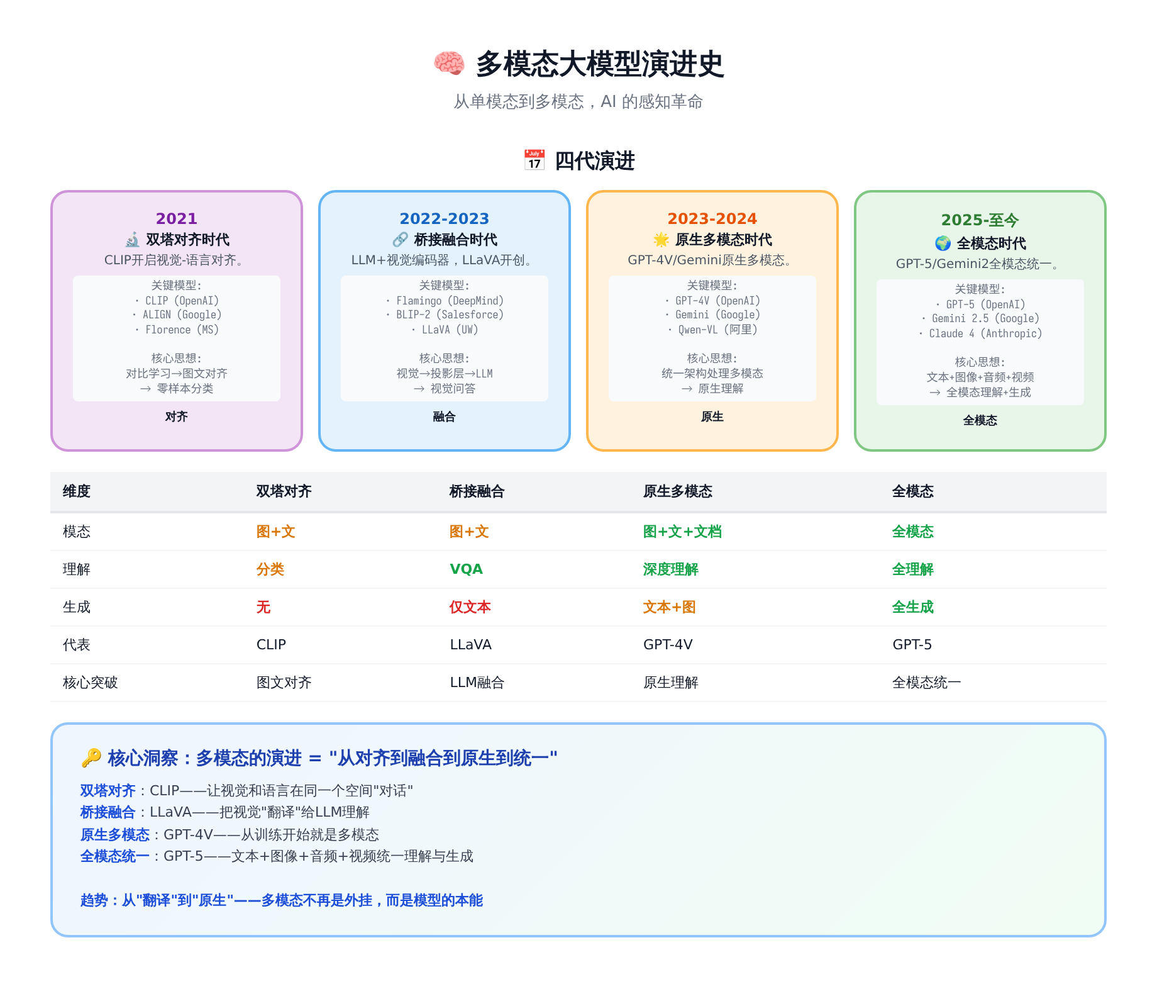Click the 融合 tag in the 2022-2023 card
This screenshot has width=1157, height=984.
point(445,417)
